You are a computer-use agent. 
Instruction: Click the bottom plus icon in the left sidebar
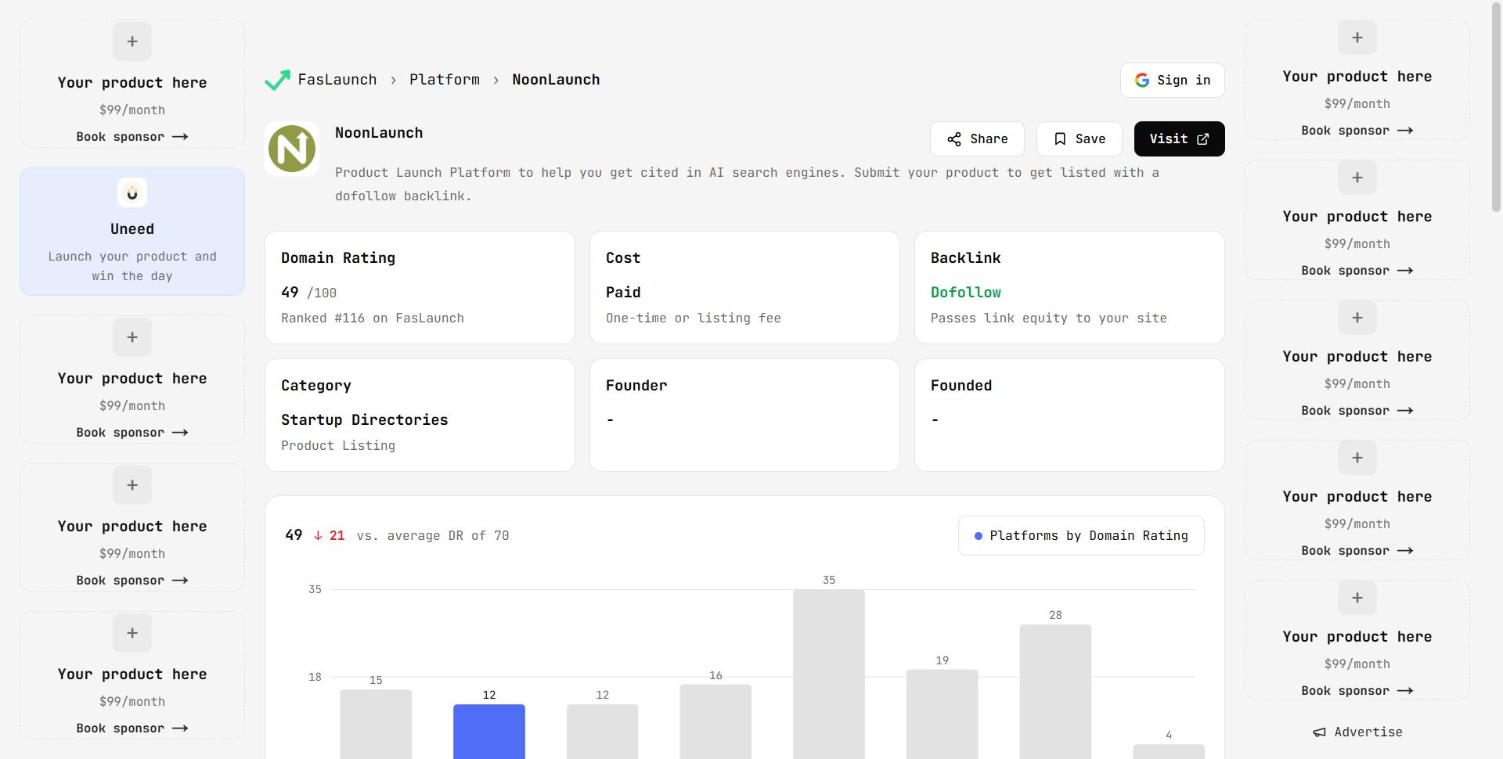point(132,633)
